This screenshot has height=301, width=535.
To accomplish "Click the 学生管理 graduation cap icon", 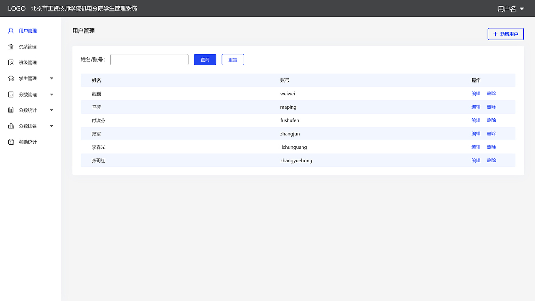I will tap(11, 78).
